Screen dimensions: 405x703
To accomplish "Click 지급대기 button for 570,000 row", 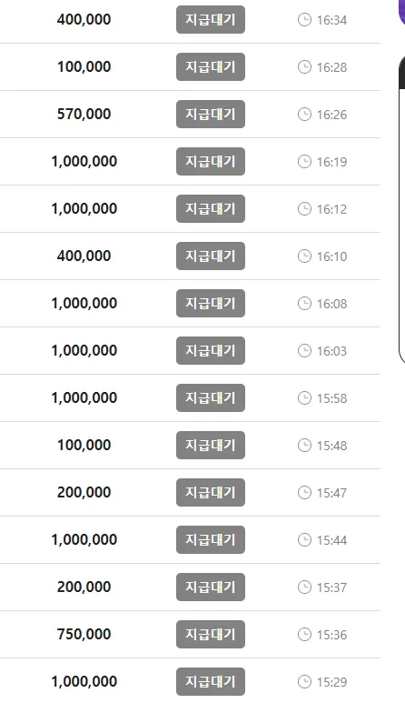I will (211, 115).
